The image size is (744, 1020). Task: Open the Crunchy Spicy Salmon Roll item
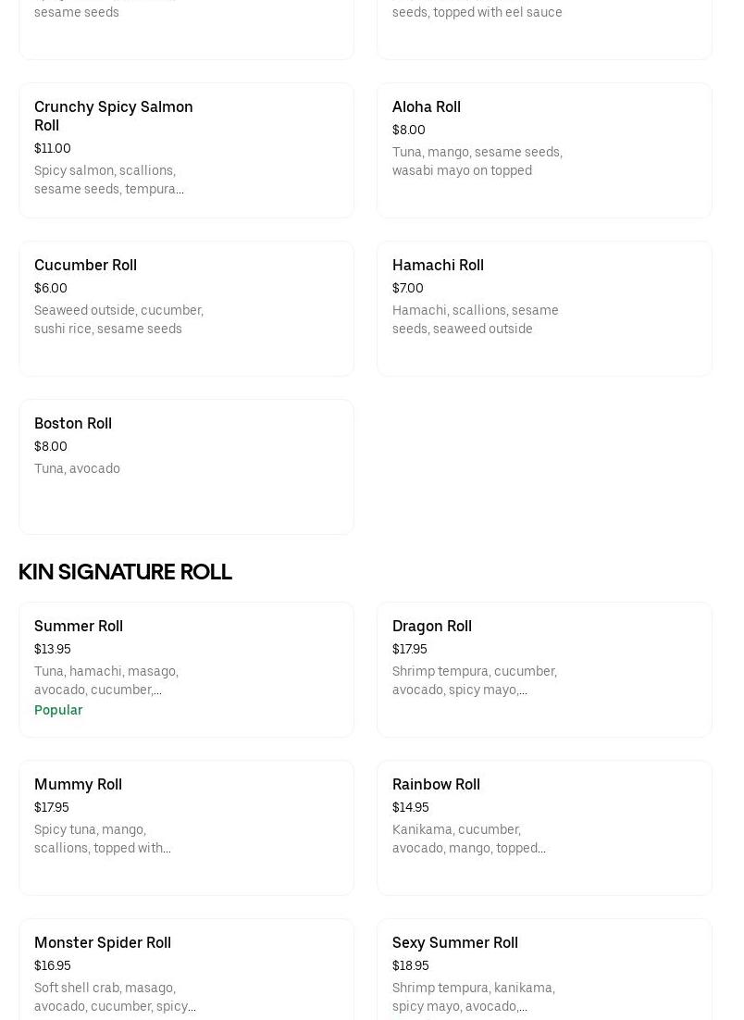click(186, 150)
